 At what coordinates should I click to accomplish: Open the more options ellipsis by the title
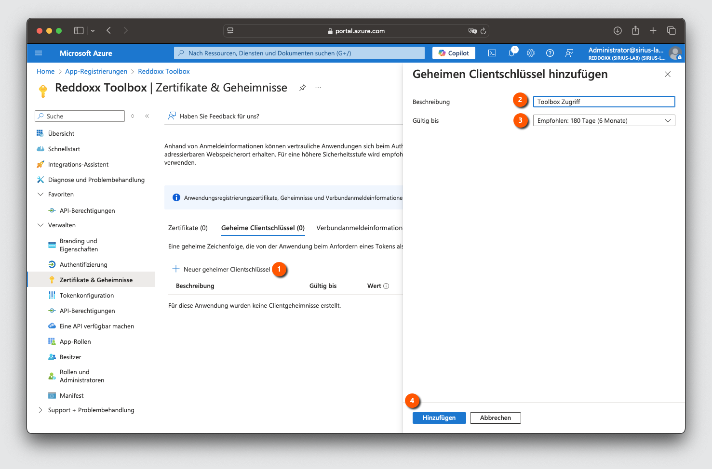pos(318,88)
